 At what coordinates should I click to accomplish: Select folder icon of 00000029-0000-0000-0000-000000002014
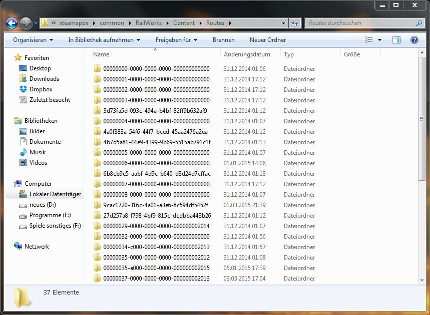click(97, 226)
